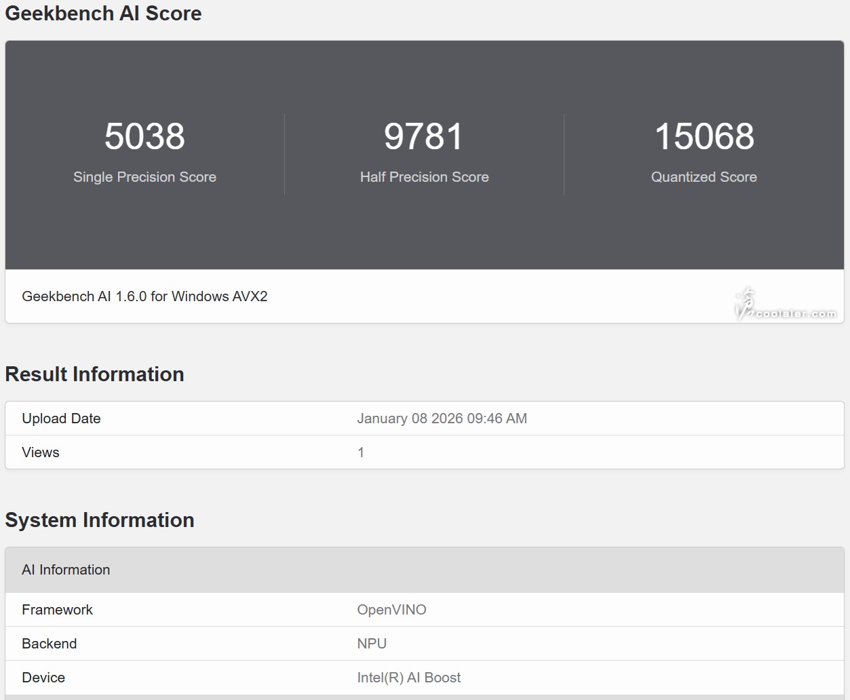Click the Intel(R) AI Boost device value
The height and width of the screenshot is (700, 850).
[408, 678]
